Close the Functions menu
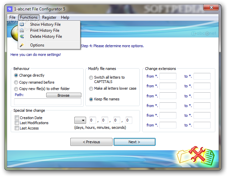The width and height of the screenshot is (228, 177). [x=29, y=17]
